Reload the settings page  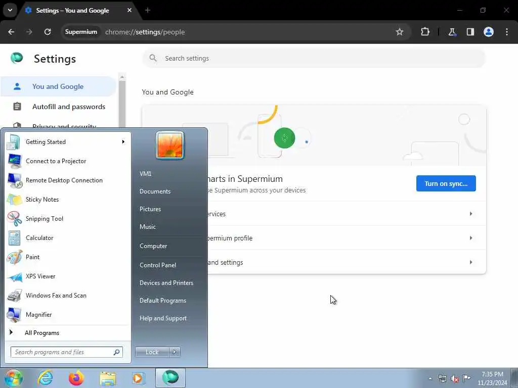[48, 32]
